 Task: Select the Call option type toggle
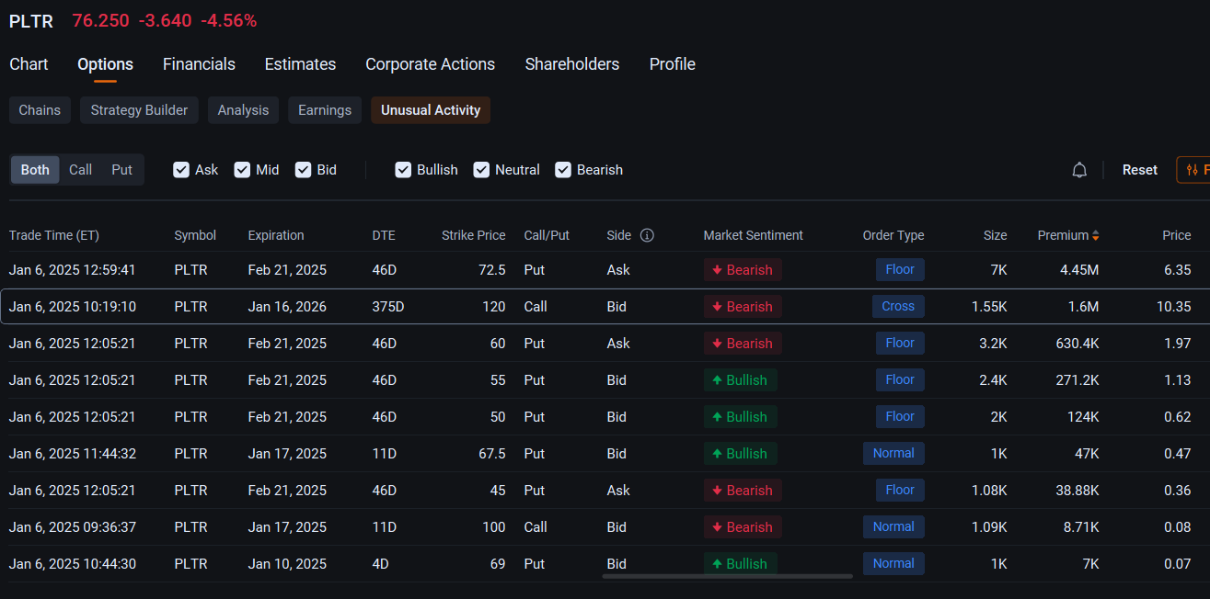click(81, 170)
